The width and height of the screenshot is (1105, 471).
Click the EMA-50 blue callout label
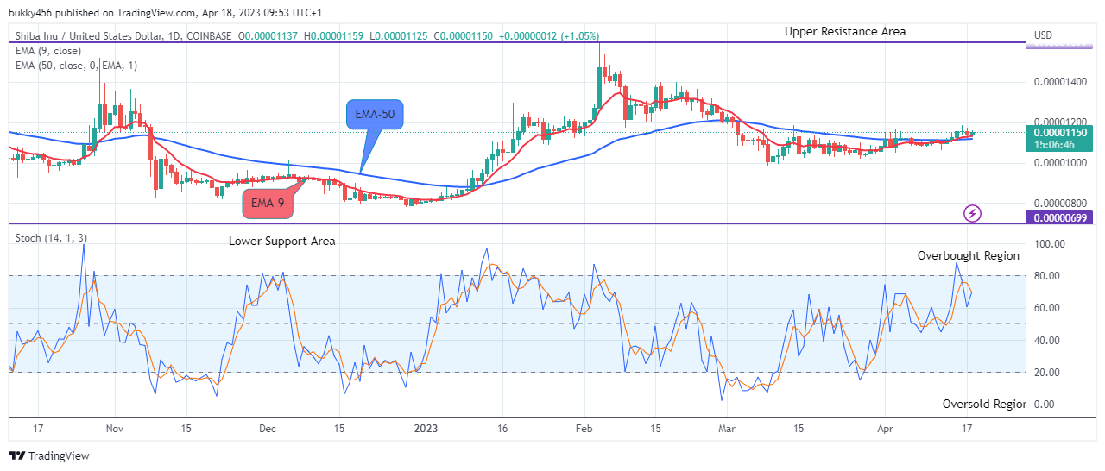click(375, 114)
